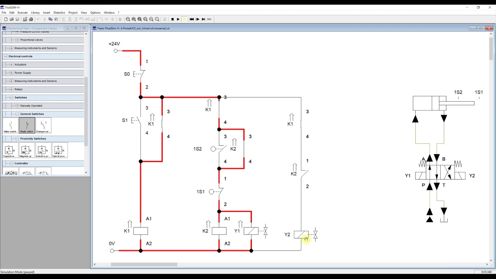Screen dimensions: 496x279
Task: Click the circuit's horizontal scrollbar thumb
Action: click(x=144, y=265)
